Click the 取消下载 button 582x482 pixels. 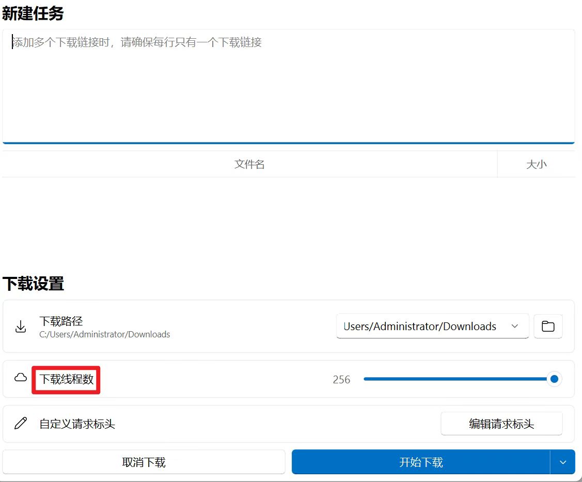(x=144, y=461)
